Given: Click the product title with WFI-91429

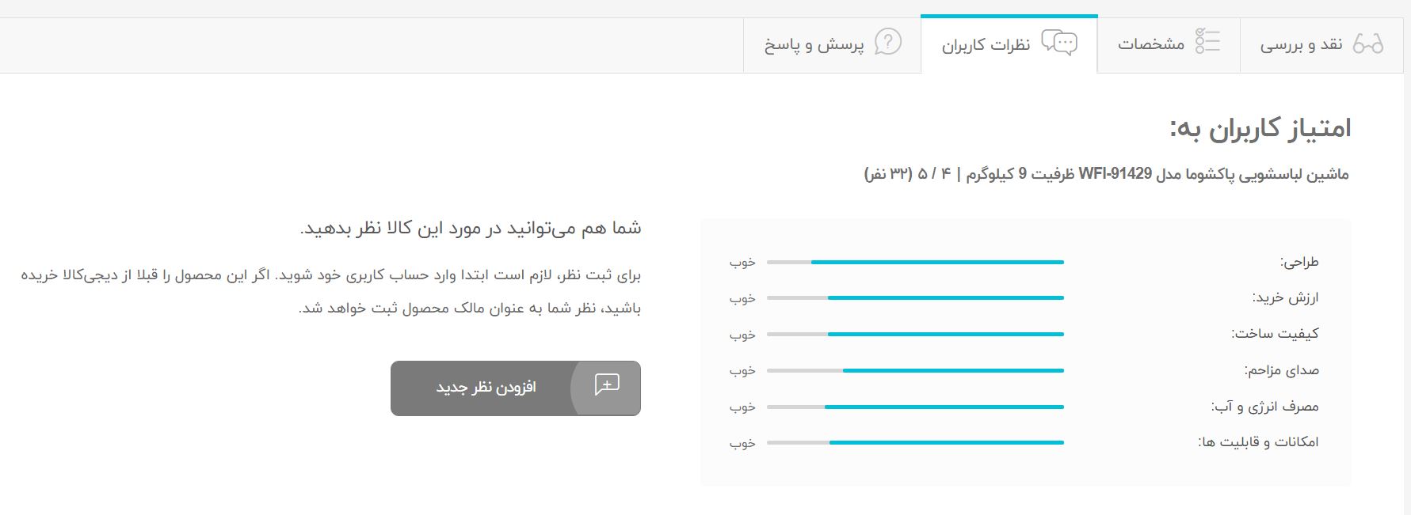Looking at the screenshot, I should [1106, 174].
